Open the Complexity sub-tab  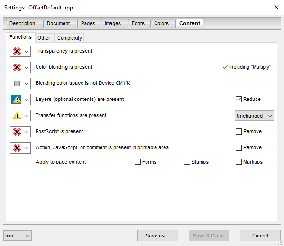70,38
